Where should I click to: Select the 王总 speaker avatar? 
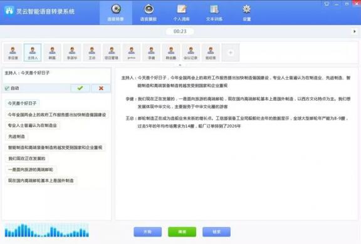[x=92, y=53]
